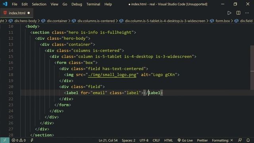Open the File menu
This screenshot has height=143, width=254.
(x=14, y=4)
